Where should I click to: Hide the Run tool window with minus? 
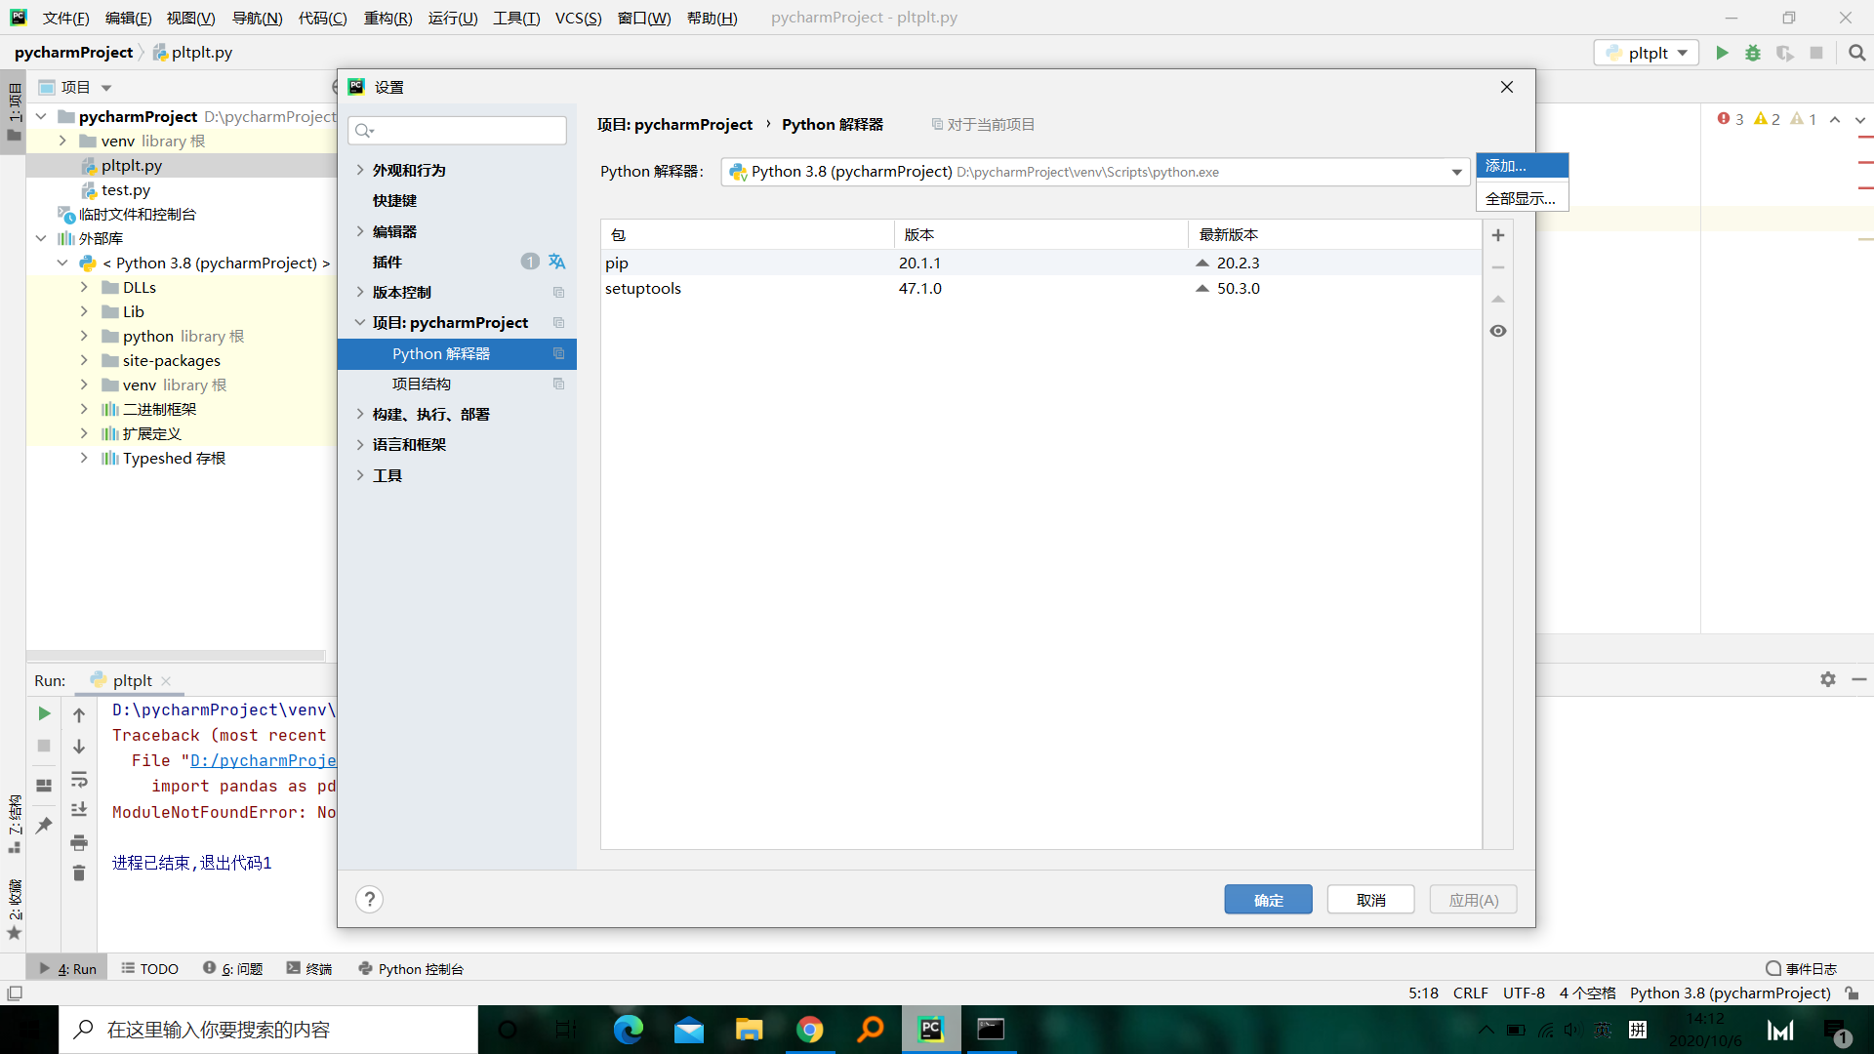[x=1858, y=679]
